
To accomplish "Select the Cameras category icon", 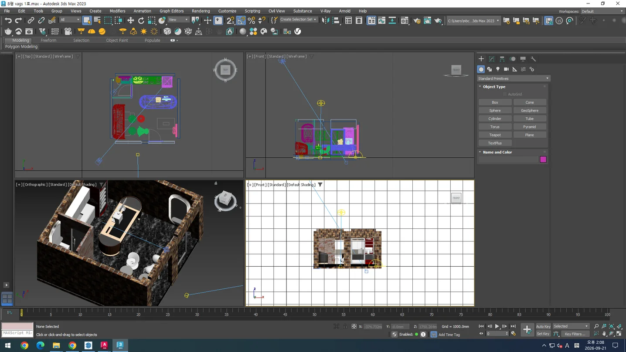I will pos(506,69).
